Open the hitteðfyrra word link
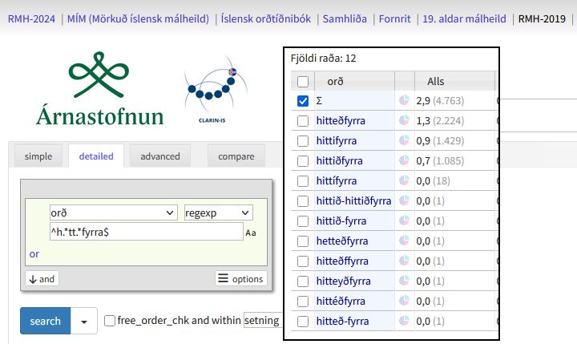The height and width of the screenshot is (344, 577). tap(341, 120)
